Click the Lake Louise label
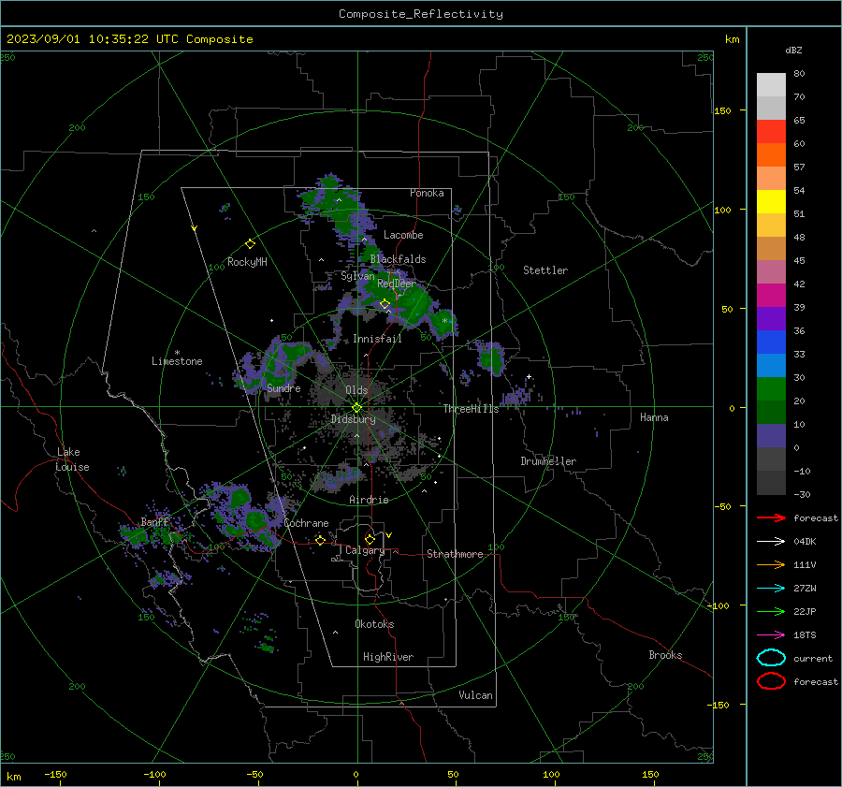The image size is (842, 787). 72,459
